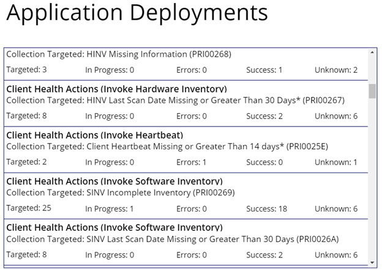
Task: Click Success: 0 in the Heartbeat row
Action: (264, 163)
